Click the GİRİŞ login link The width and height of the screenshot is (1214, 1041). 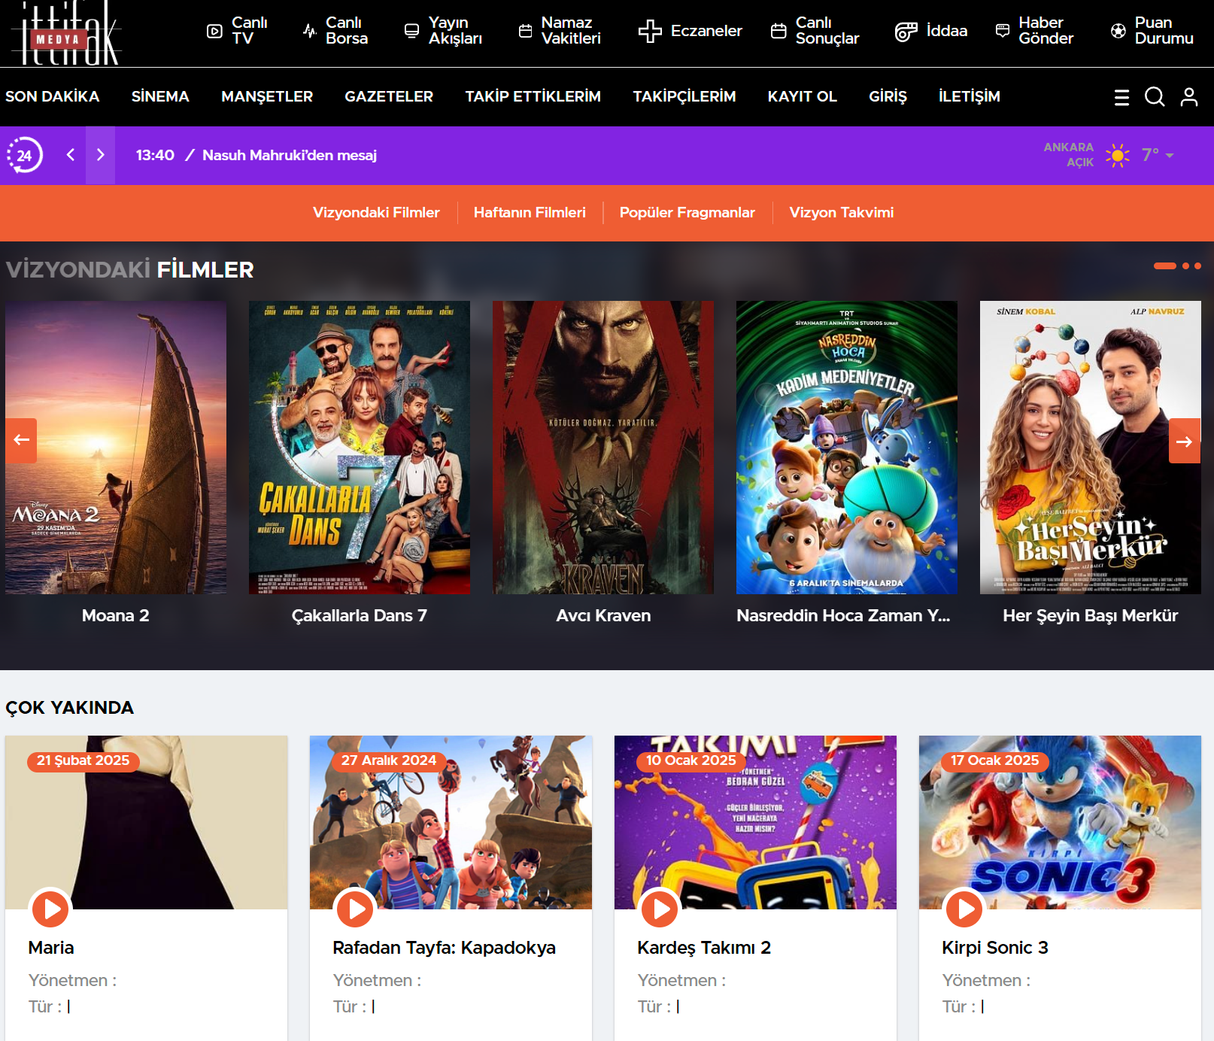(888, 96)
